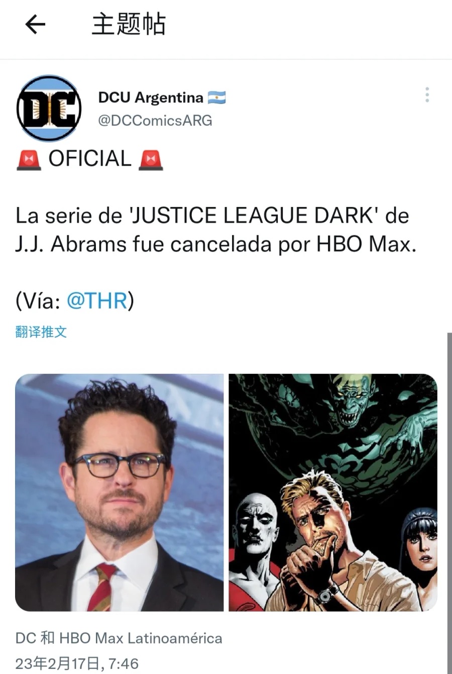Open the Justice League Dark comic image

pyautogui.click(x=333, y=493)
